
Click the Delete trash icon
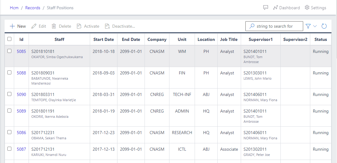pos(54,26)
